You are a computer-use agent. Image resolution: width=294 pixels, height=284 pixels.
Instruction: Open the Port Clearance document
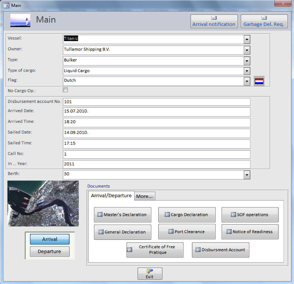pos(186,232)
